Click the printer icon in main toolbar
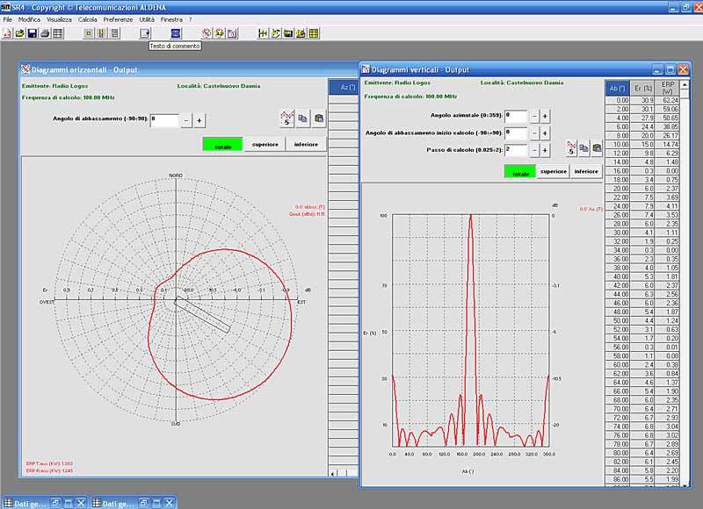The width and height of the screenshot is (703, 509). tap(45, 33)
